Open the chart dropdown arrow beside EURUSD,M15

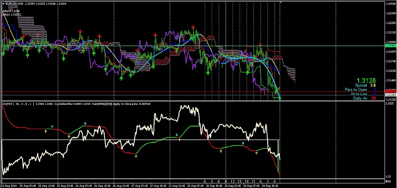coord(3,4)
